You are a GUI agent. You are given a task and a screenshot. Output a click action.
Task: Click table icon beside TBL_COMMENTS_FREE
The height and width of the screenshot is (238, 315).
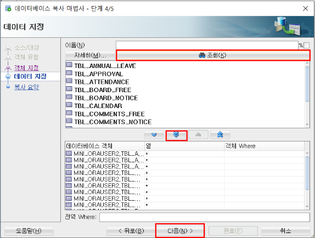tap(69, 113)
